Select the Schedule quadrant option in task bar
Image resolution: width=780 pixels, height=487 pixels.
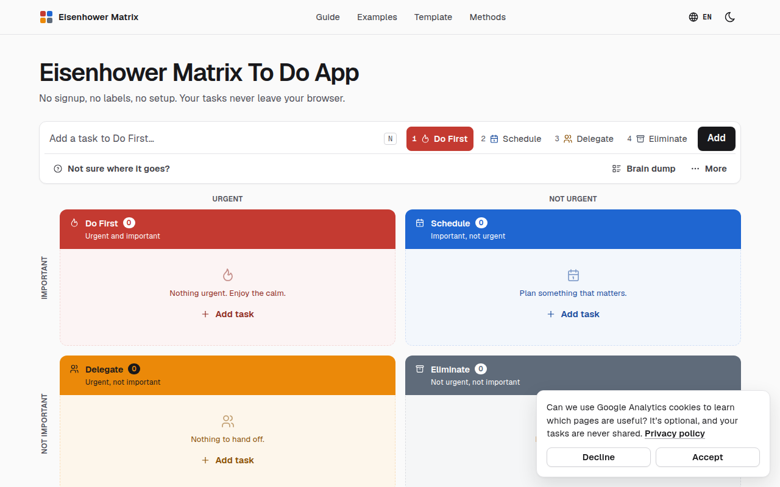511,139
